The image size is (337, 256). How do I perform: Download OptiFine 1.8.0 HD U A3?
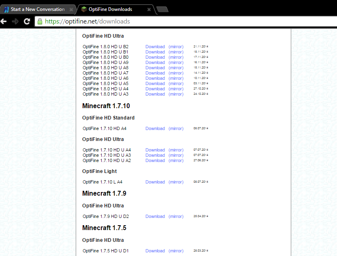pos(155,94)
